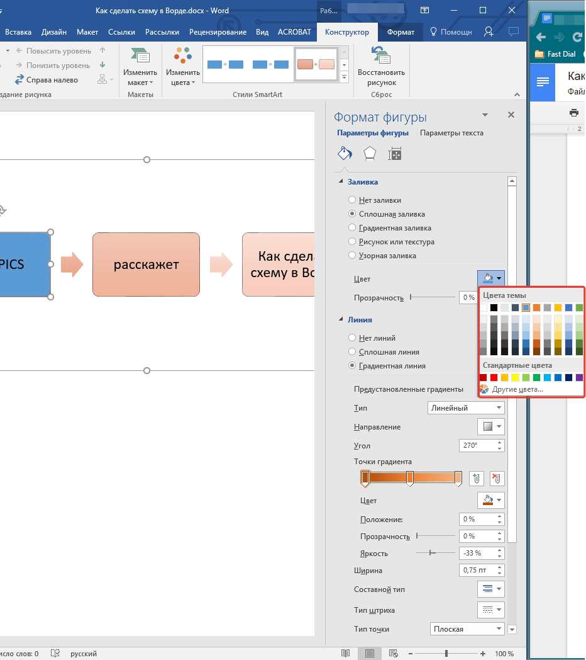Open the gradient Тип dropdown showing Линейный
This screenshot has height=660, width=586.
[x=466, y=408]
